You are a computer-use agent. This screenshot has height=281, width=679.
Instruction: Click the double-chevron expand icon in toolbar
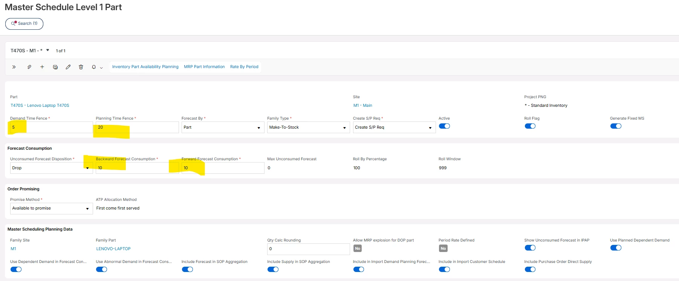(x=14, y=67)
